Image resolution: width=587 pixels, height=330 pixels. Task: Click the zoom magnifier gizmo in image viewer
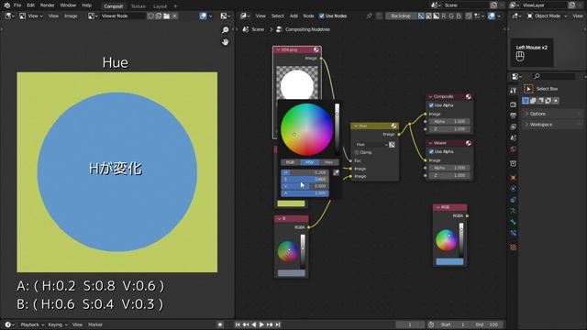click(225, 30)
